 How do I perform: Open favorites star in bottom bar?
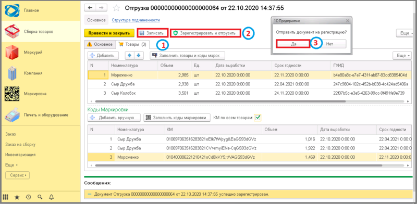coord(17,197)
